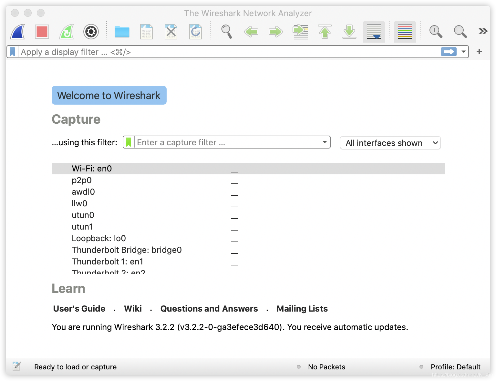Open the capture filter history dropdown
The width and height of the screenshot is (496, 381).
click(x=325, y=142)
